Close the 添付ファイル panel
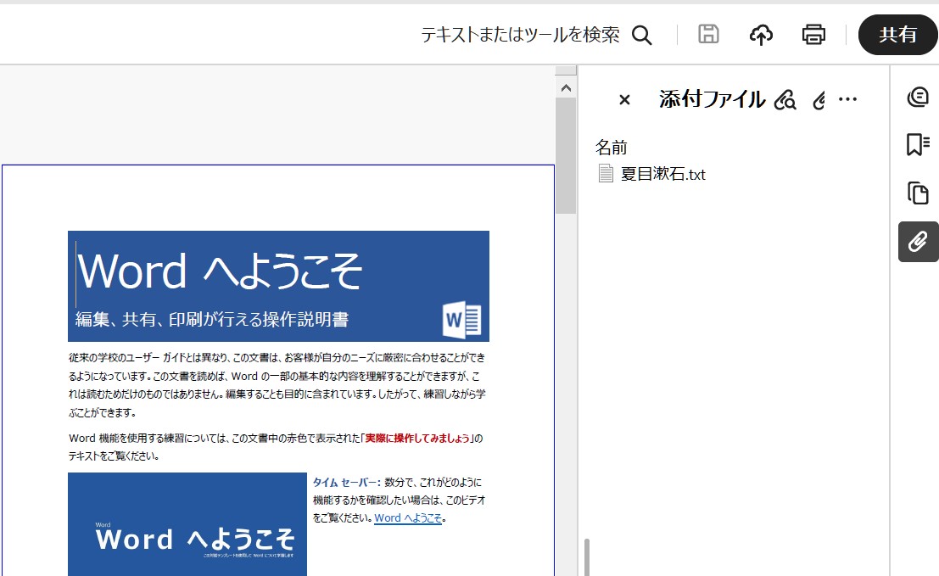 click(x=624, y=99)
